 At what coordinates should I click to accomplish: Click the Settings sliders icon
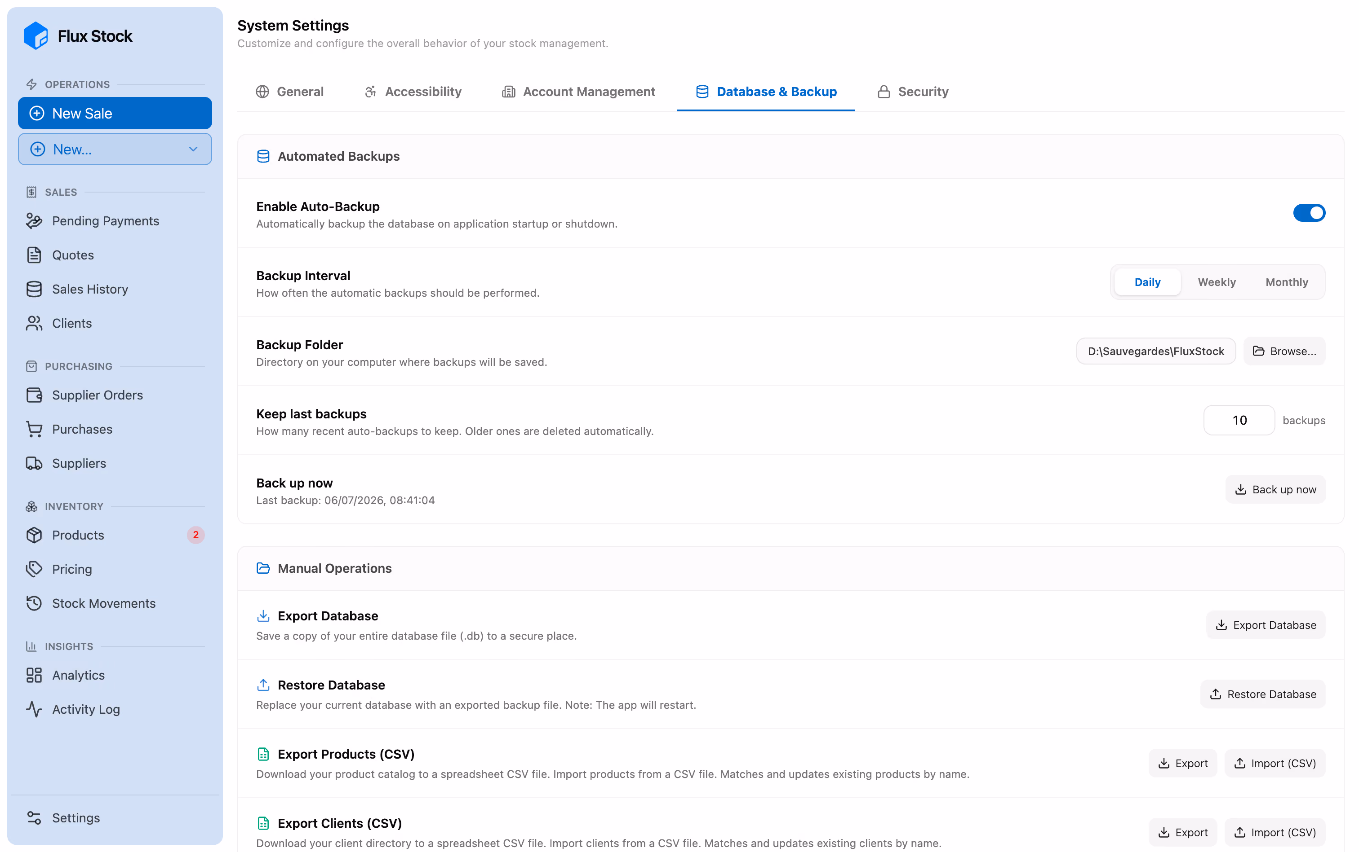click(x=34, y=817)
